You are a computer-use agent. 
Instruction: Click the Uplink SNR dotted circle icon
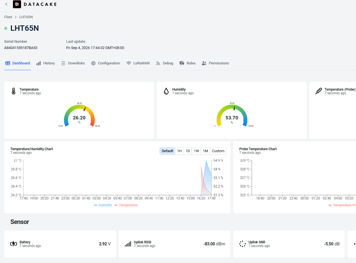coord(242,244)
